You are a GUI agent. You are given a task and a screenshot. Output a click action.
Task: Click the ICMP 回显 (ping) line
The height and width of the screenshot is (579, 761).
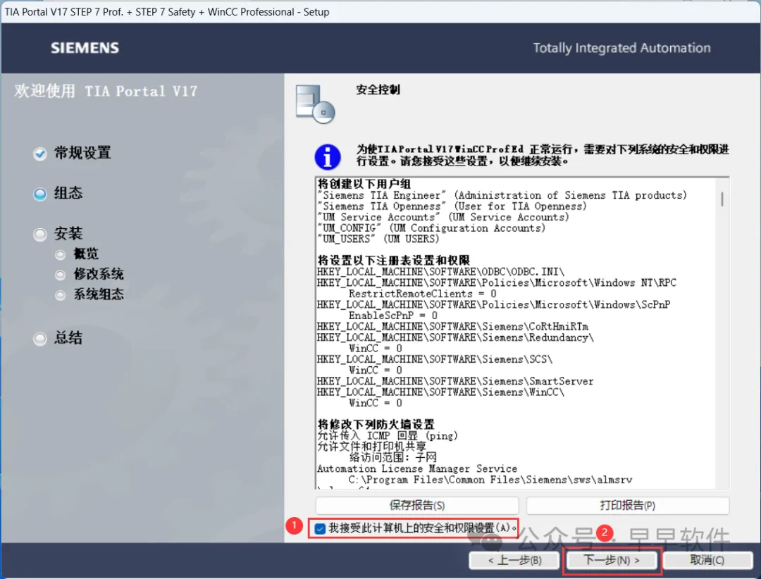pyautogui.click(x=388, y=435)
